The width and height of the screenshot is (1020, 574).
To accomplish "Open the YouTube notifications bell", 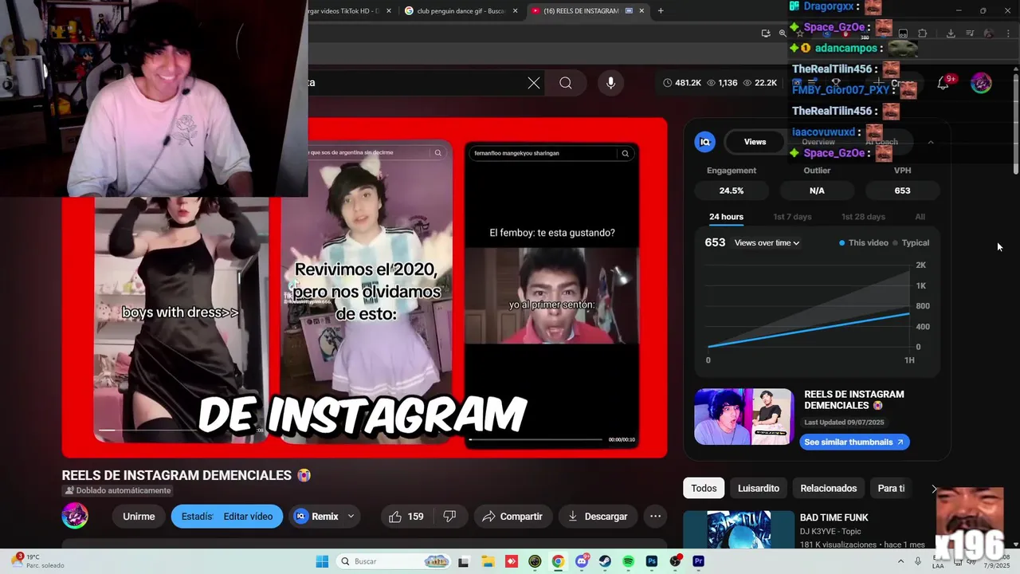I will point(943,83).
